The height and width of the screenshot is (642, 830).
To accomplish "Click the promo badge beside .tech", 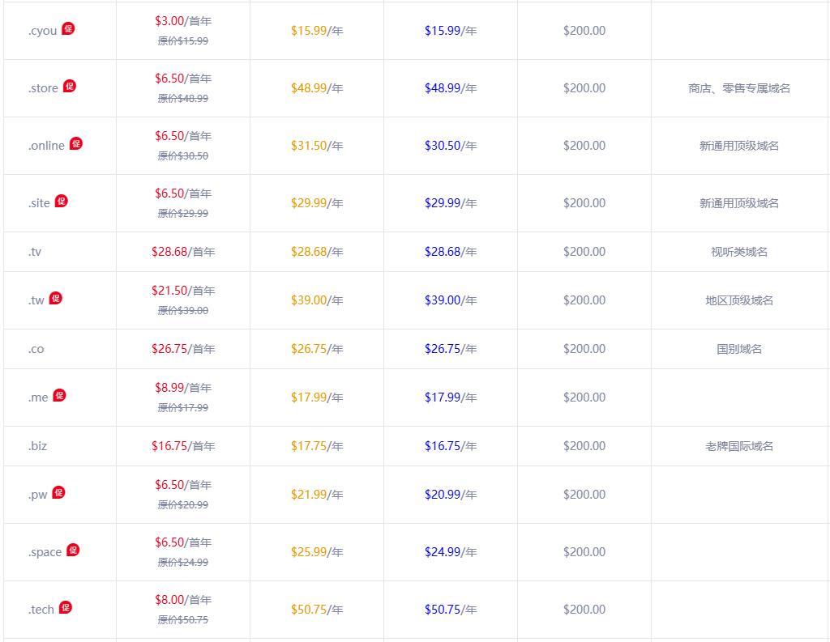I will (x=66, y=607).
